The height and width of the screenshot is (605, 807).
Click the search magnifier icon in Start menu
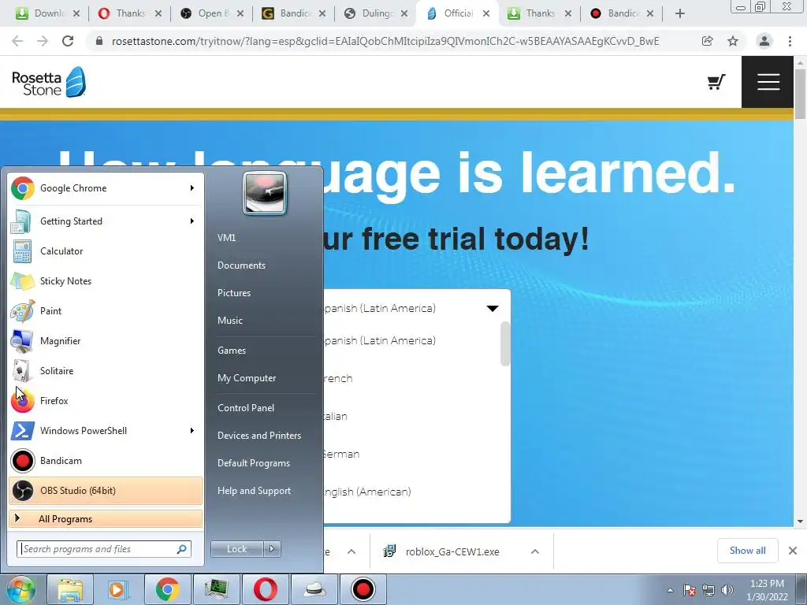pyautogui.click(x=182, y=549)
